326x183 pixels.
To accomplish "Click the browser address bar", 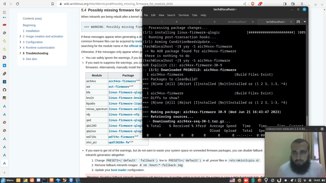I will (150, 4).
